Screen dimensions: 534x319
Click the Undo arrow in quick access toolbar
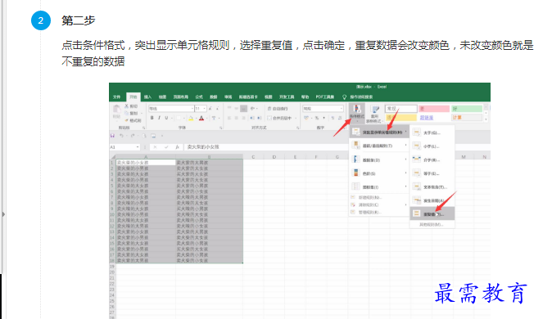click(x=121, y=136)
